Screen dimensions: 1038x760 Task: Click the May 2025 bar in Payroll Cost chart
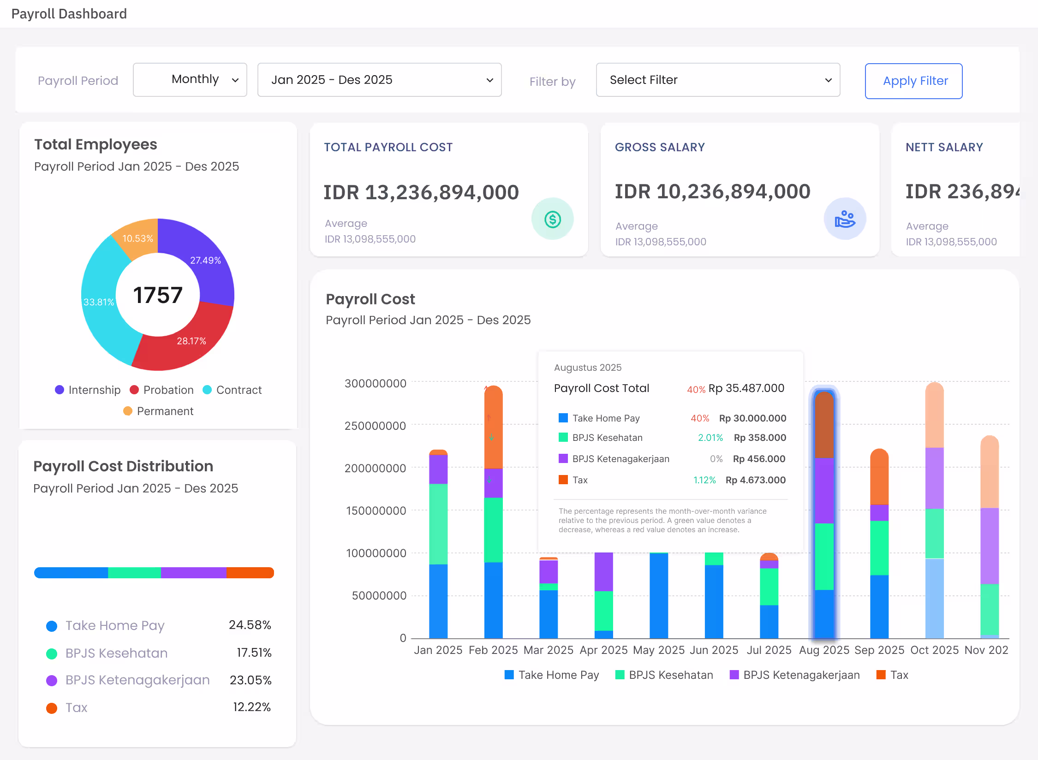coord(659,595)
